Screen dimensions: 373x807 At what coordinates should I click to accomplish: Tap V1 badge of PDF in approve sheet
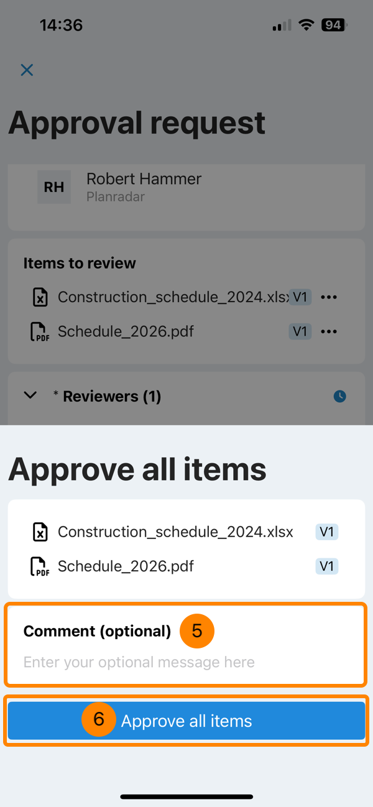pos(327,566)
